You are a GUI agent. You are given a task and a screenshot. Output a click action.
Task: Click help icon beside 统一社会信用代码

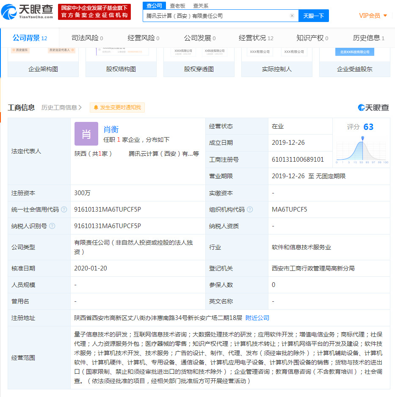tap(64, 210)
